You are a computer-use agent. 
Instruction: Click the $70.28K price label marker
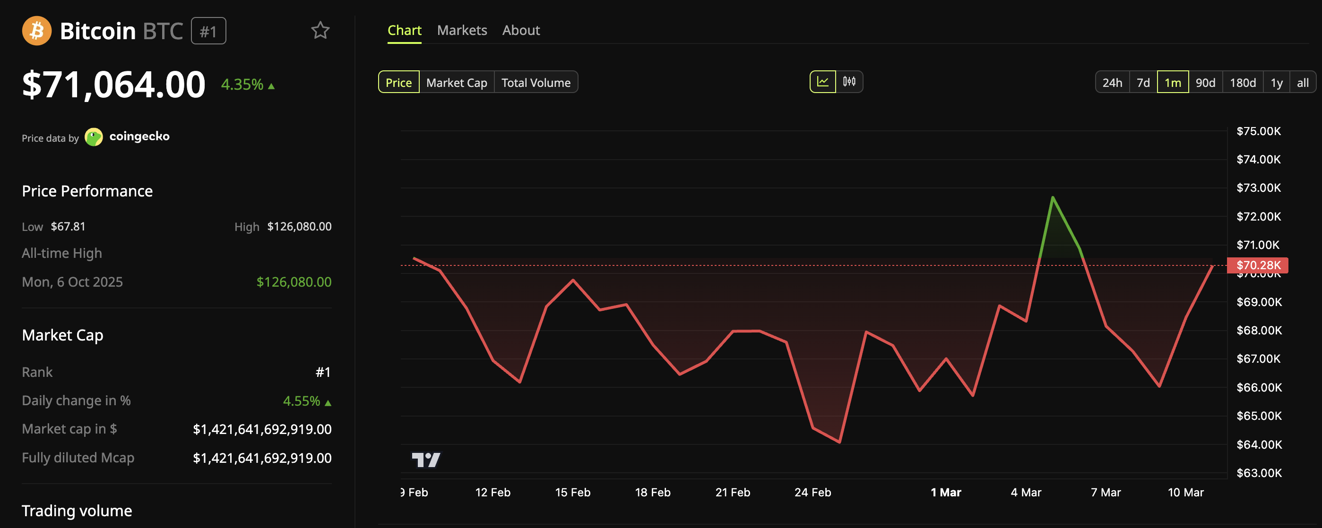click(x=1257, y=265)
